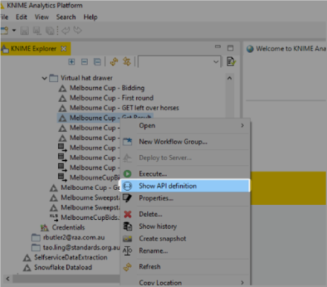Click the Save toolbar icon
Screen dimensions: 327x287
point(24,31)
